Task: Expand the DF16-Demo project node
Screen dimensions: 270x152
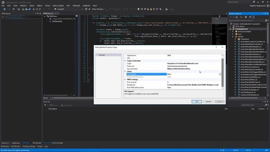Action: (x=230, y=26)
